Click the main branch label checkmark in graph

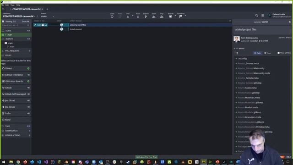click(x=35, y=25)
